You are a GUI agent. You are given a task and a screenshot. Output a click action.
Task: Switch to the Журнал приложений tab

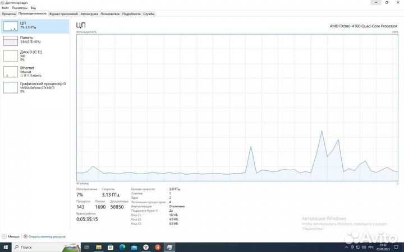(63, 13)
